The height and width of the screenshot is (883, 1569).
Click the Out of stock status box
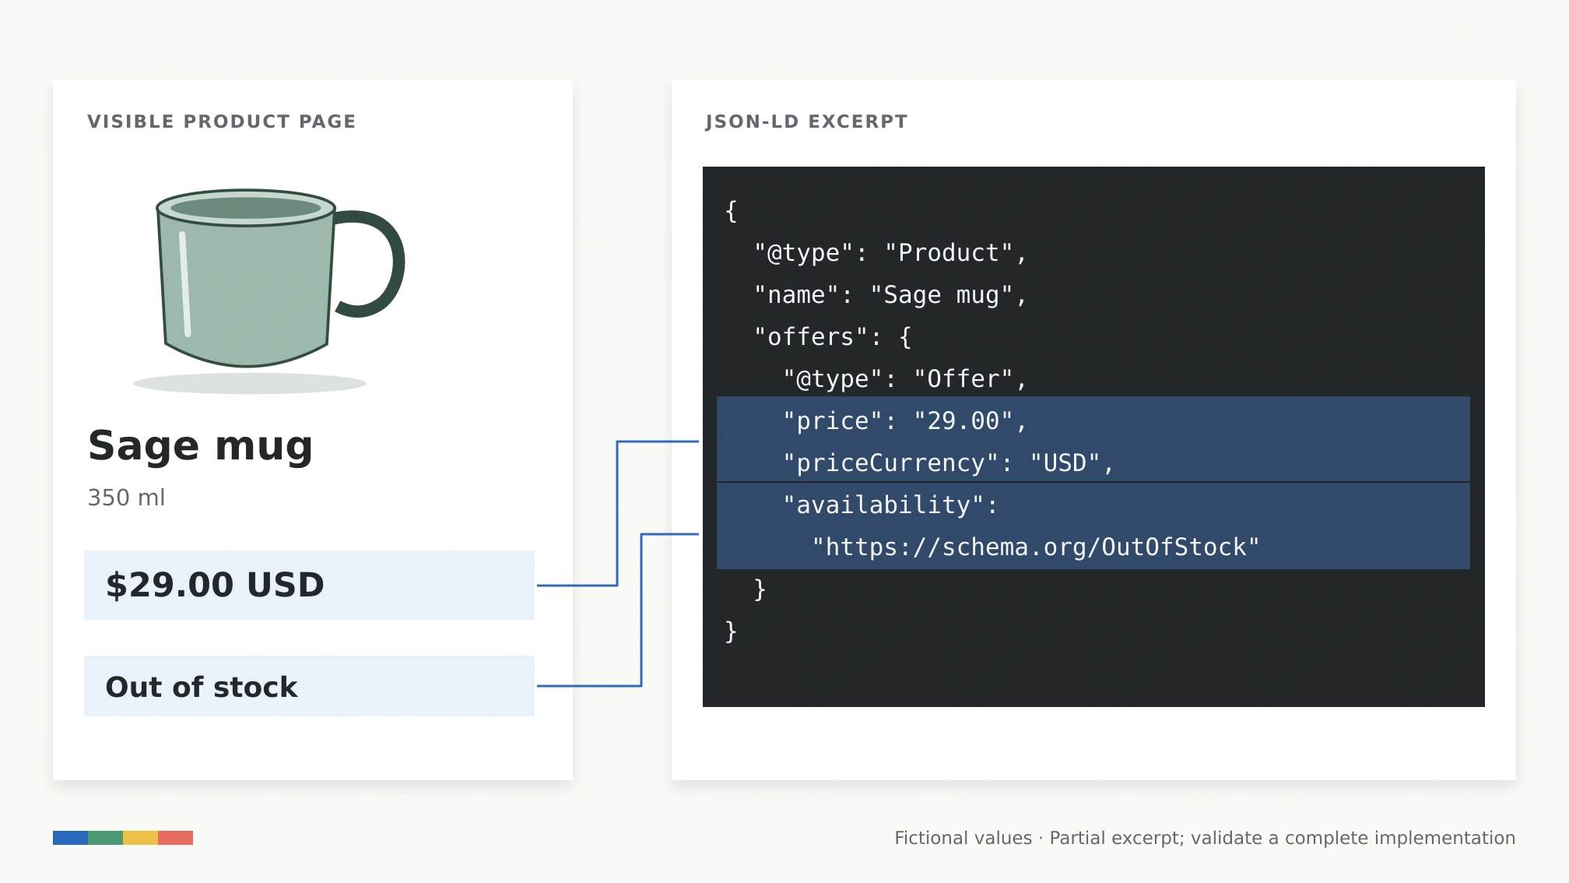click(309, 686)
